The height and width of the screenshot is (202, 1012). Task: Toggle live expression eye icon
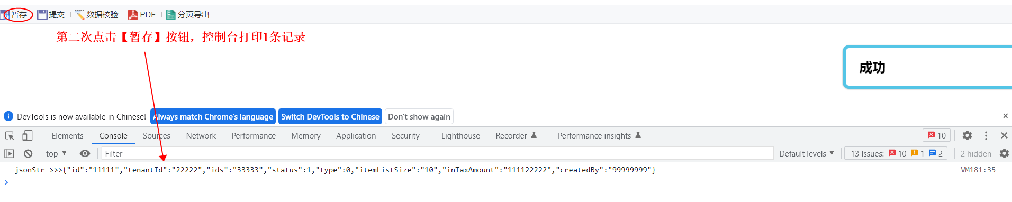(85, 153)
